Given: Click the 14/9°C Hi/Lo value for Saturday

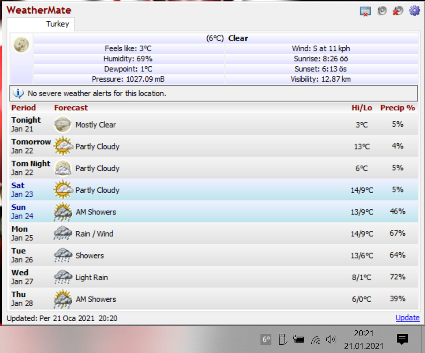Looking at the screenshot, I should point(362,190).
